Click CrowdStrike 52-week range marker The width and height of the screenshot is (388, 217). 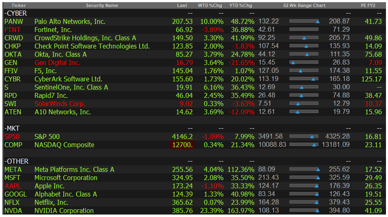pyautogui.click(x=304, y=38)
